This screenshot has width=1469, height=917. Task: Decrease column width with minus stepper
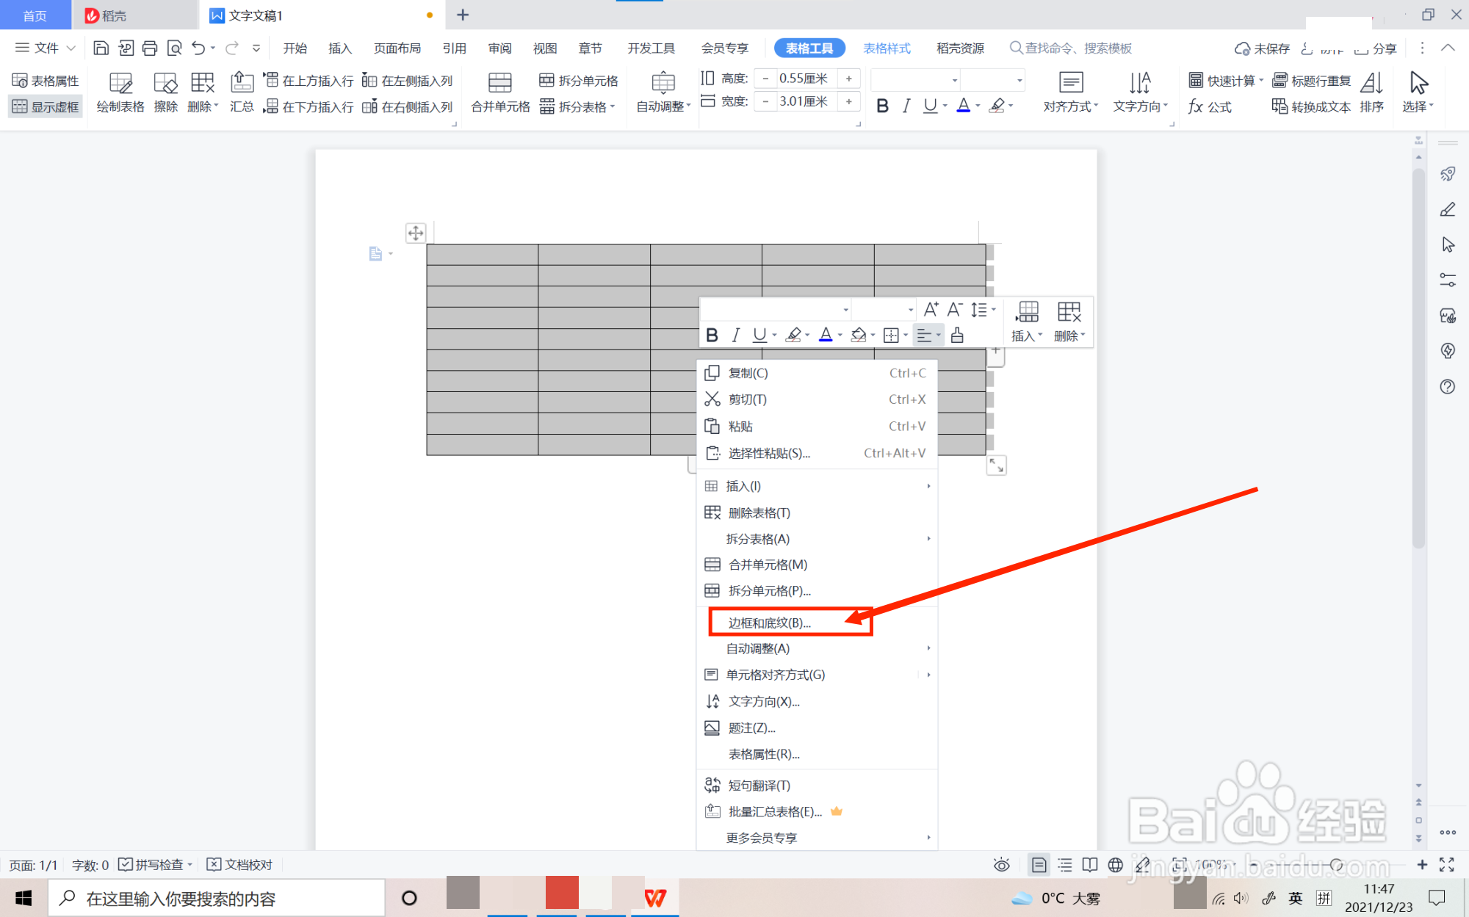coord(765,101)
